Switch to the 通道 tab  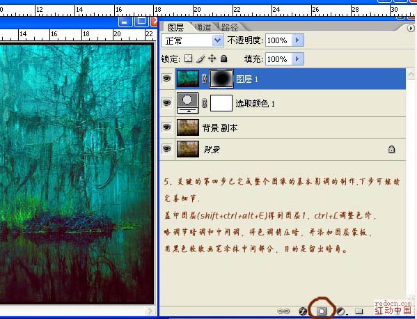tap(203, 27)
